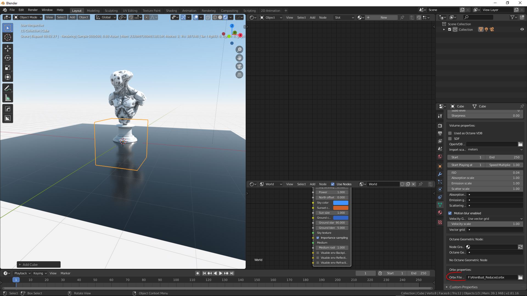Open Import scale meters dropdown

pos(495,150)
